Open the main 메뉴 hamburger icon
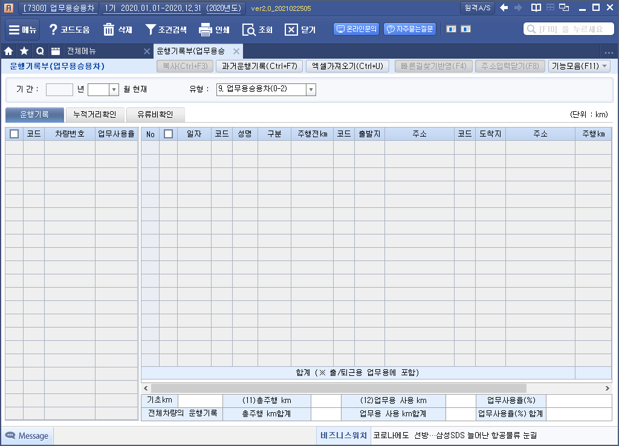The height and width of the screenshot is (446, 619). 15,30
